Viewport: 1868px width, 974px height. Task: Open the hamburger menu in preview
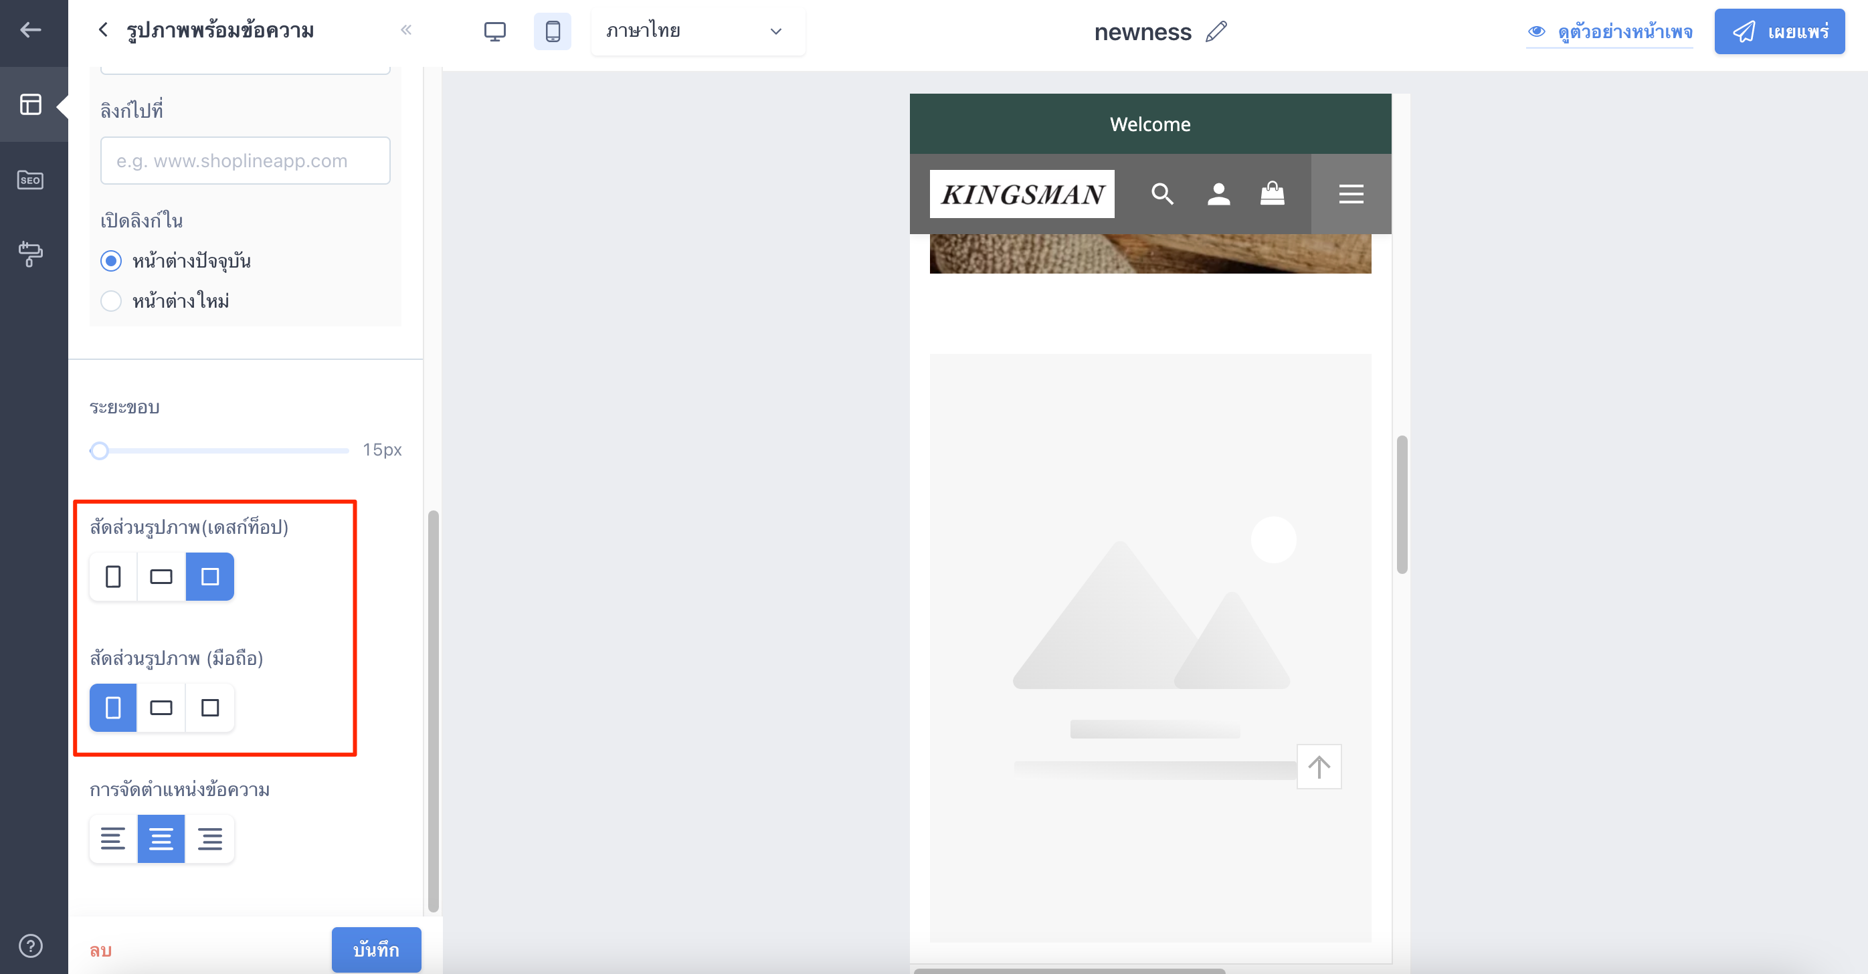[1351, 193]
